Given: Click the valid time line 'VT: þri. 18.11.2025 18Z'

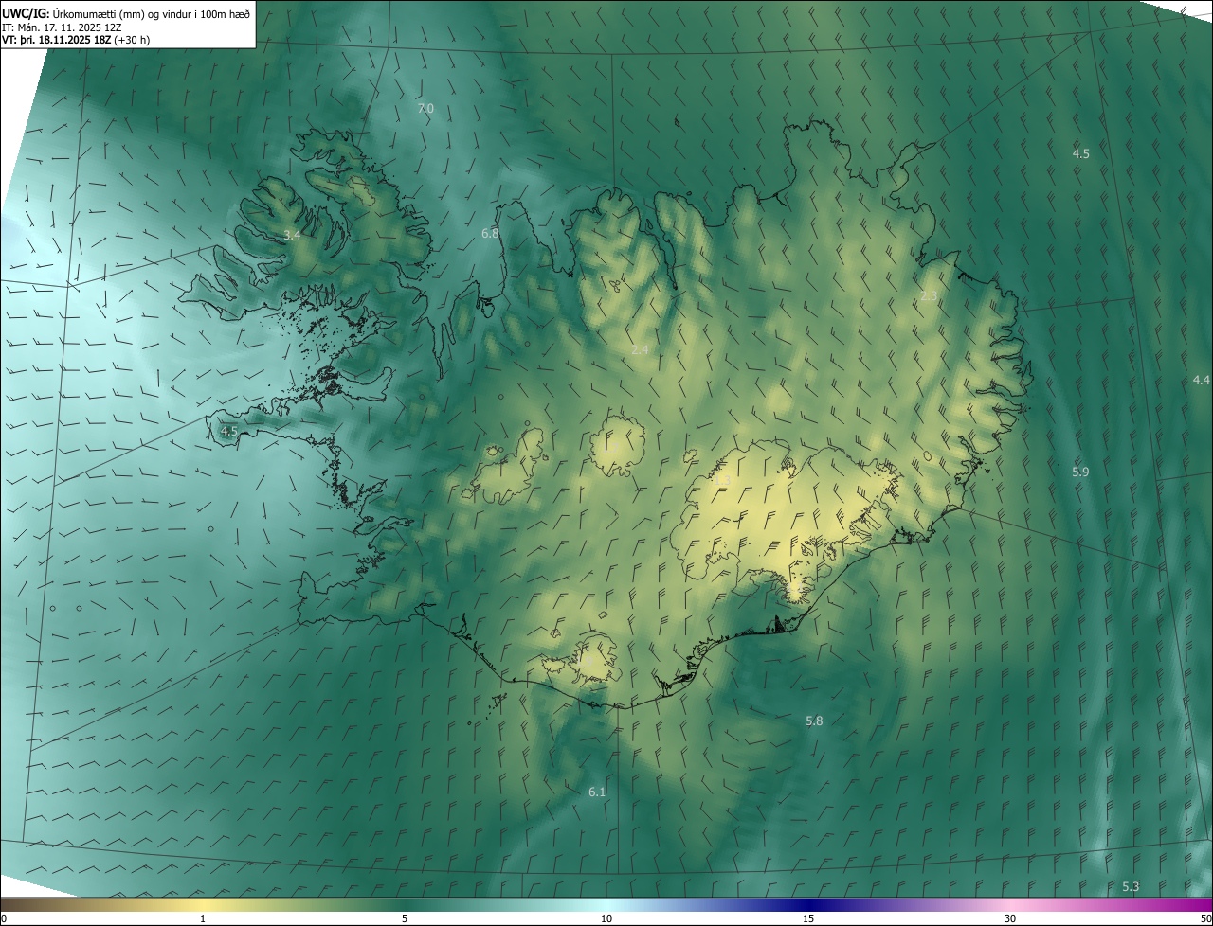Looking at the screenshot, I should pyautogui.click(x=56, y=40).
